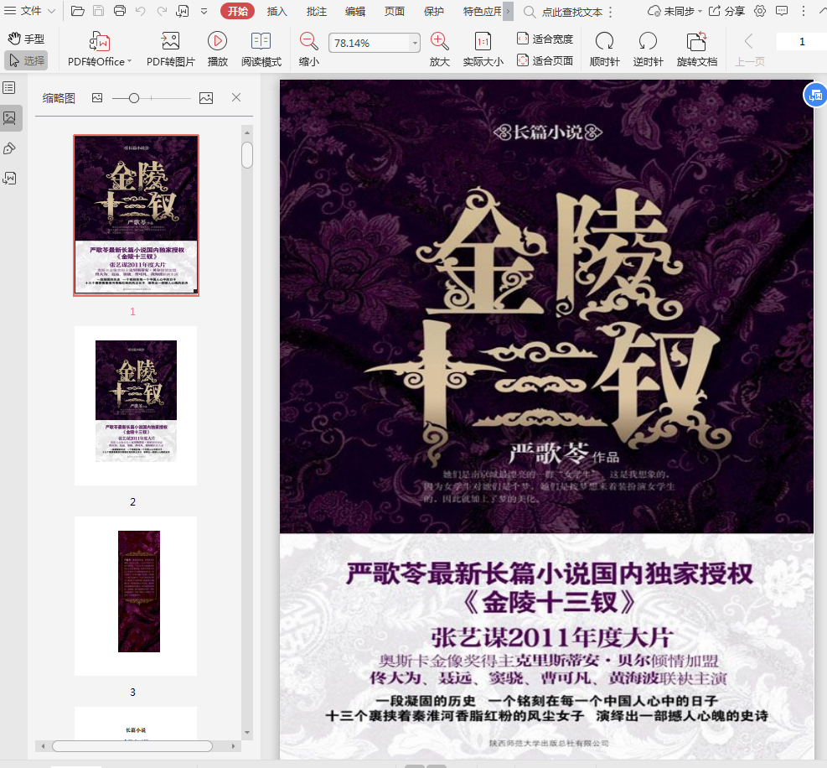Image resolution: width=827 pixels, height=768 pixels.
Task: Click the 78.14% zoom percentage field
Action: click(370, 44)
